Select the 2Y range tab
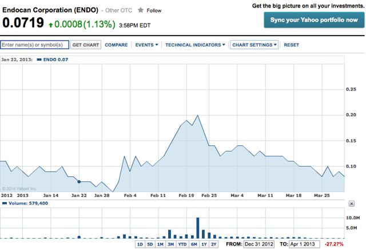The height and width of the screenshot is (249, 366). pos(213,244)
